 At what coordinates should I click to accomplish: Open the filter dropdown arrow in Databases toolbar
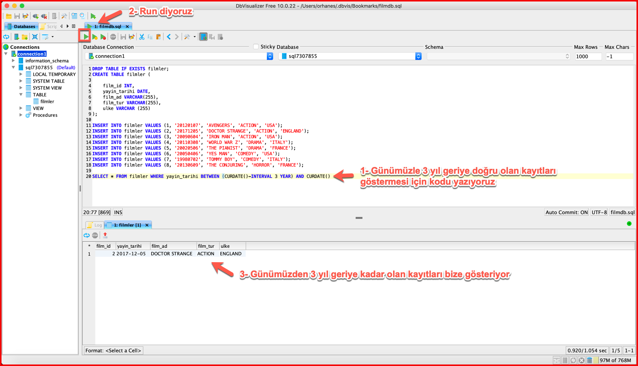(x=53, y=37)
